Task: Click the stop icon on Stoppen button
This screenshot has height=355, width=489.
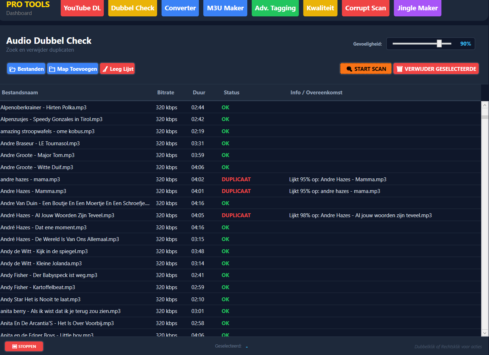Action: click(15, 346)
